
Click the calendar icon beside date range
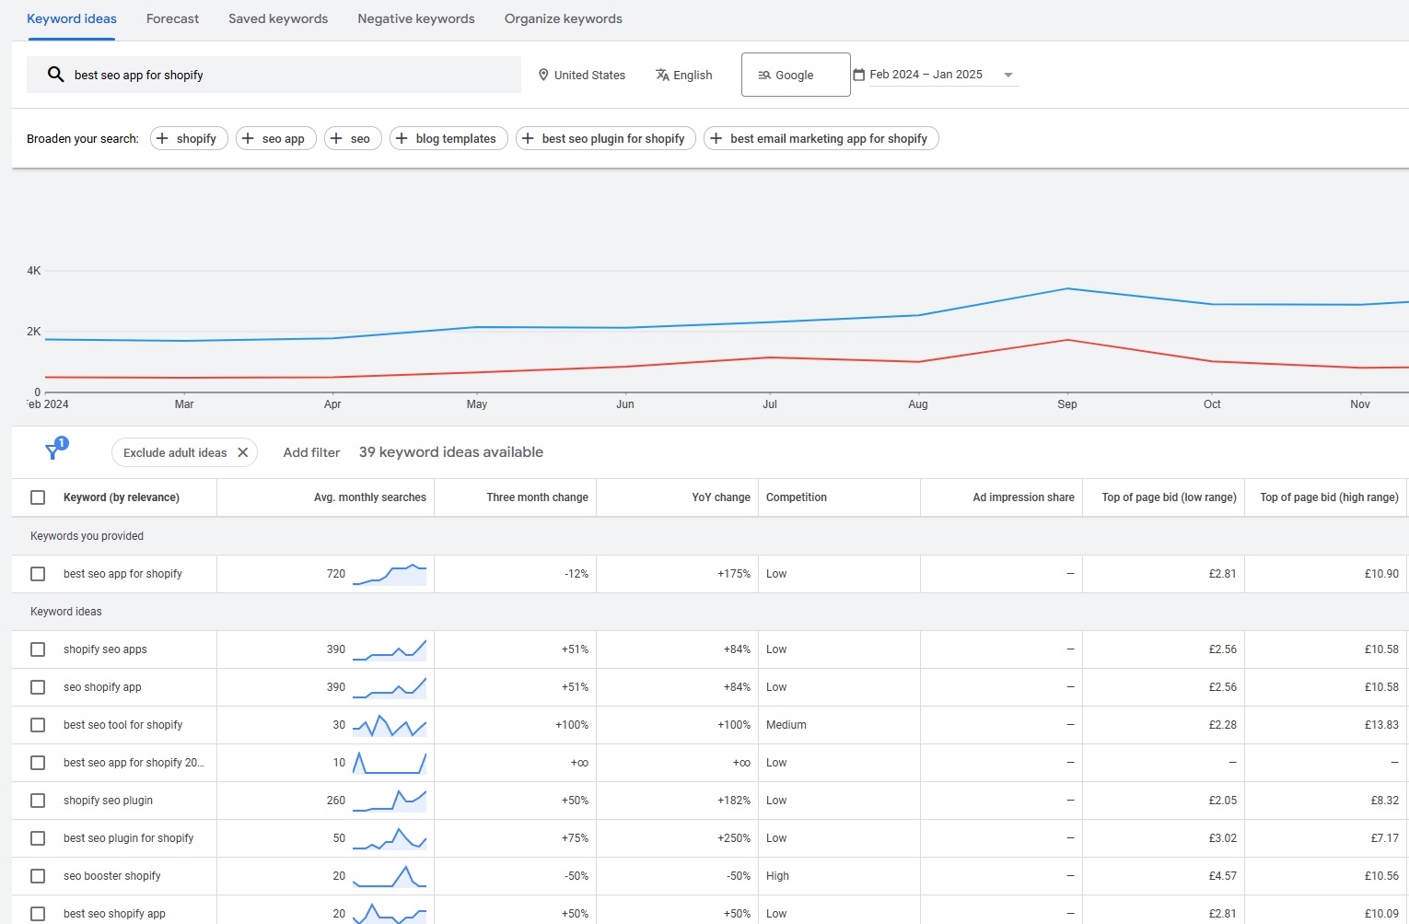tap(859, 75)
